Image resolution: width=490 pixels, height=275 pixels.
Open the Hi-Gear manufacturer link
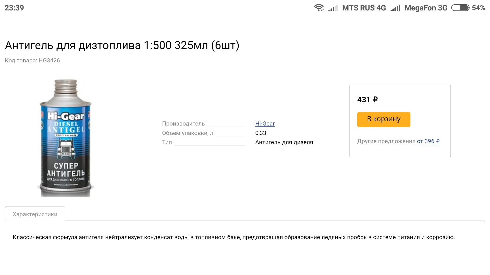pyautogui.click(x=265, y=124)
